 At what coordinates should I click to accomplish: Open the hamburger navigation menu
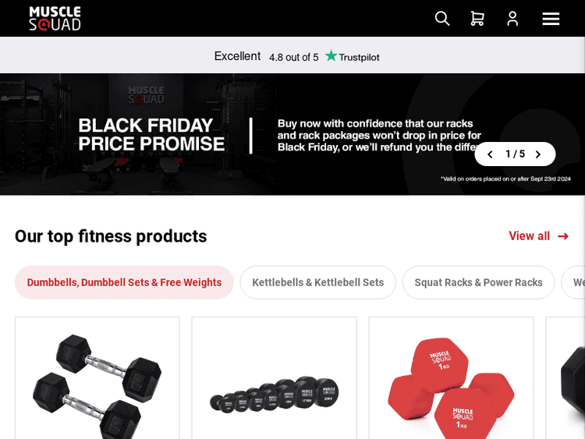pos(551,19)
